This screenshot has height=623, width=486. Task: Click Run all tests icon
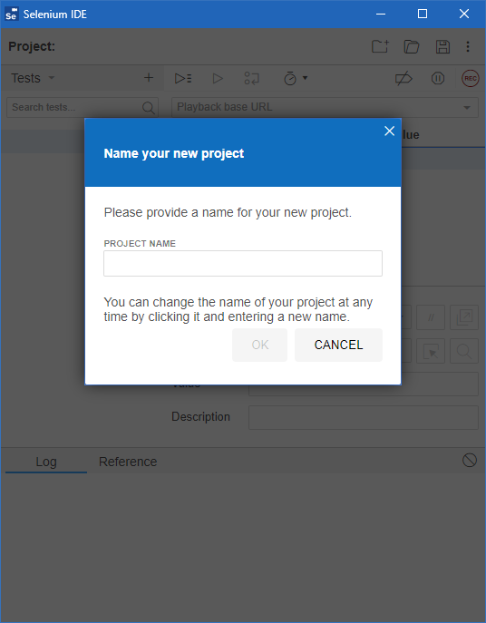click(183, 78)
